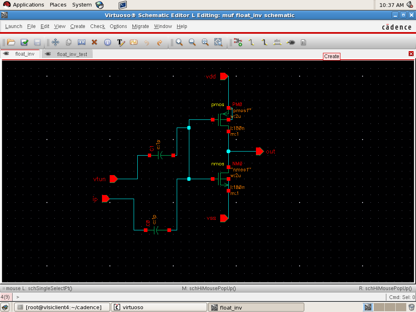This screenshot has height=312, width=416.
Task: Click the float_inv taskbar button
Action: coord(256,307)
